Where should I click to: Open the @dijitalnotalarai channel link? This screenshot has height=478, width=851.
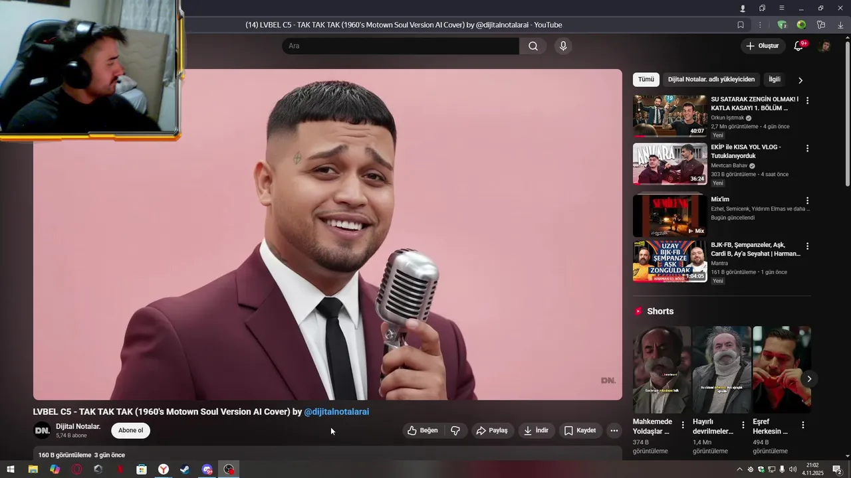pos(336,412)
